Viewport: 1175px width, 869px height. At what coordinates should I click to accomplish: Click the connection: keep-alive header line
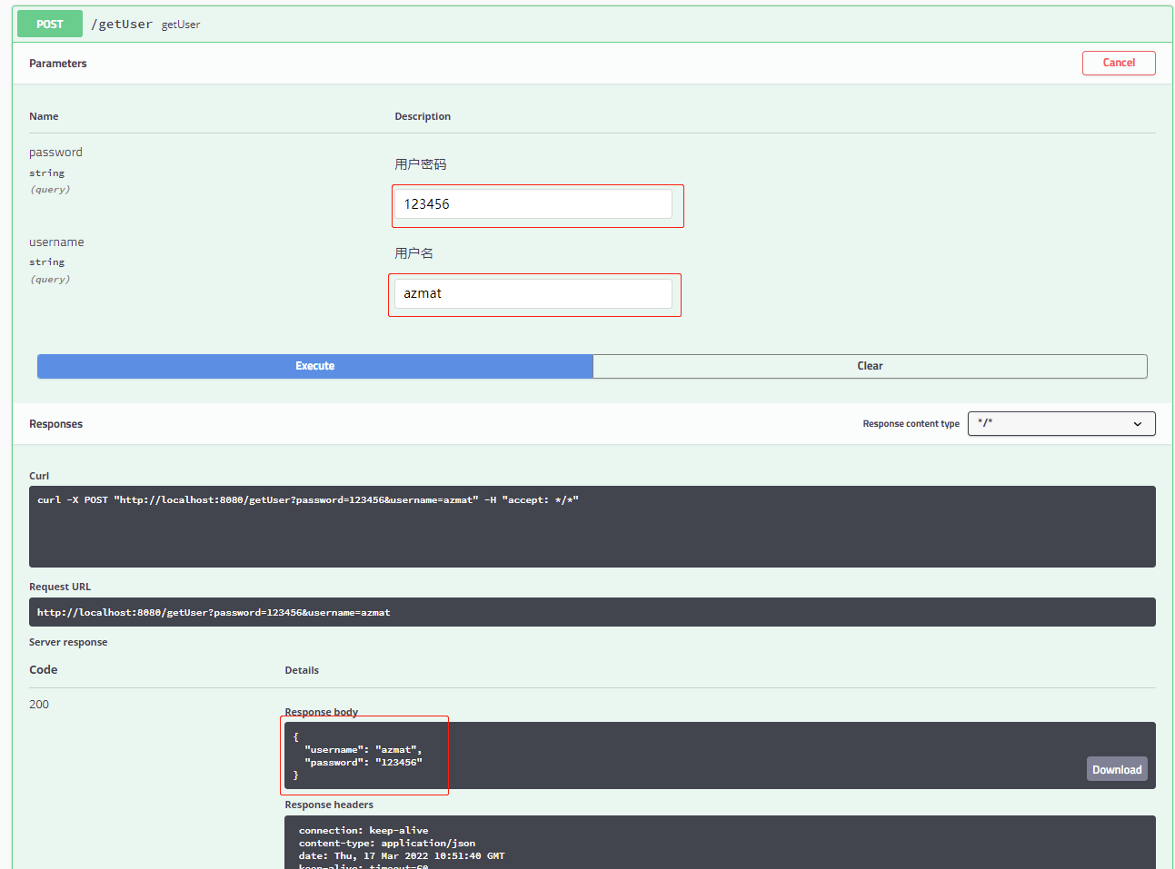363,831
